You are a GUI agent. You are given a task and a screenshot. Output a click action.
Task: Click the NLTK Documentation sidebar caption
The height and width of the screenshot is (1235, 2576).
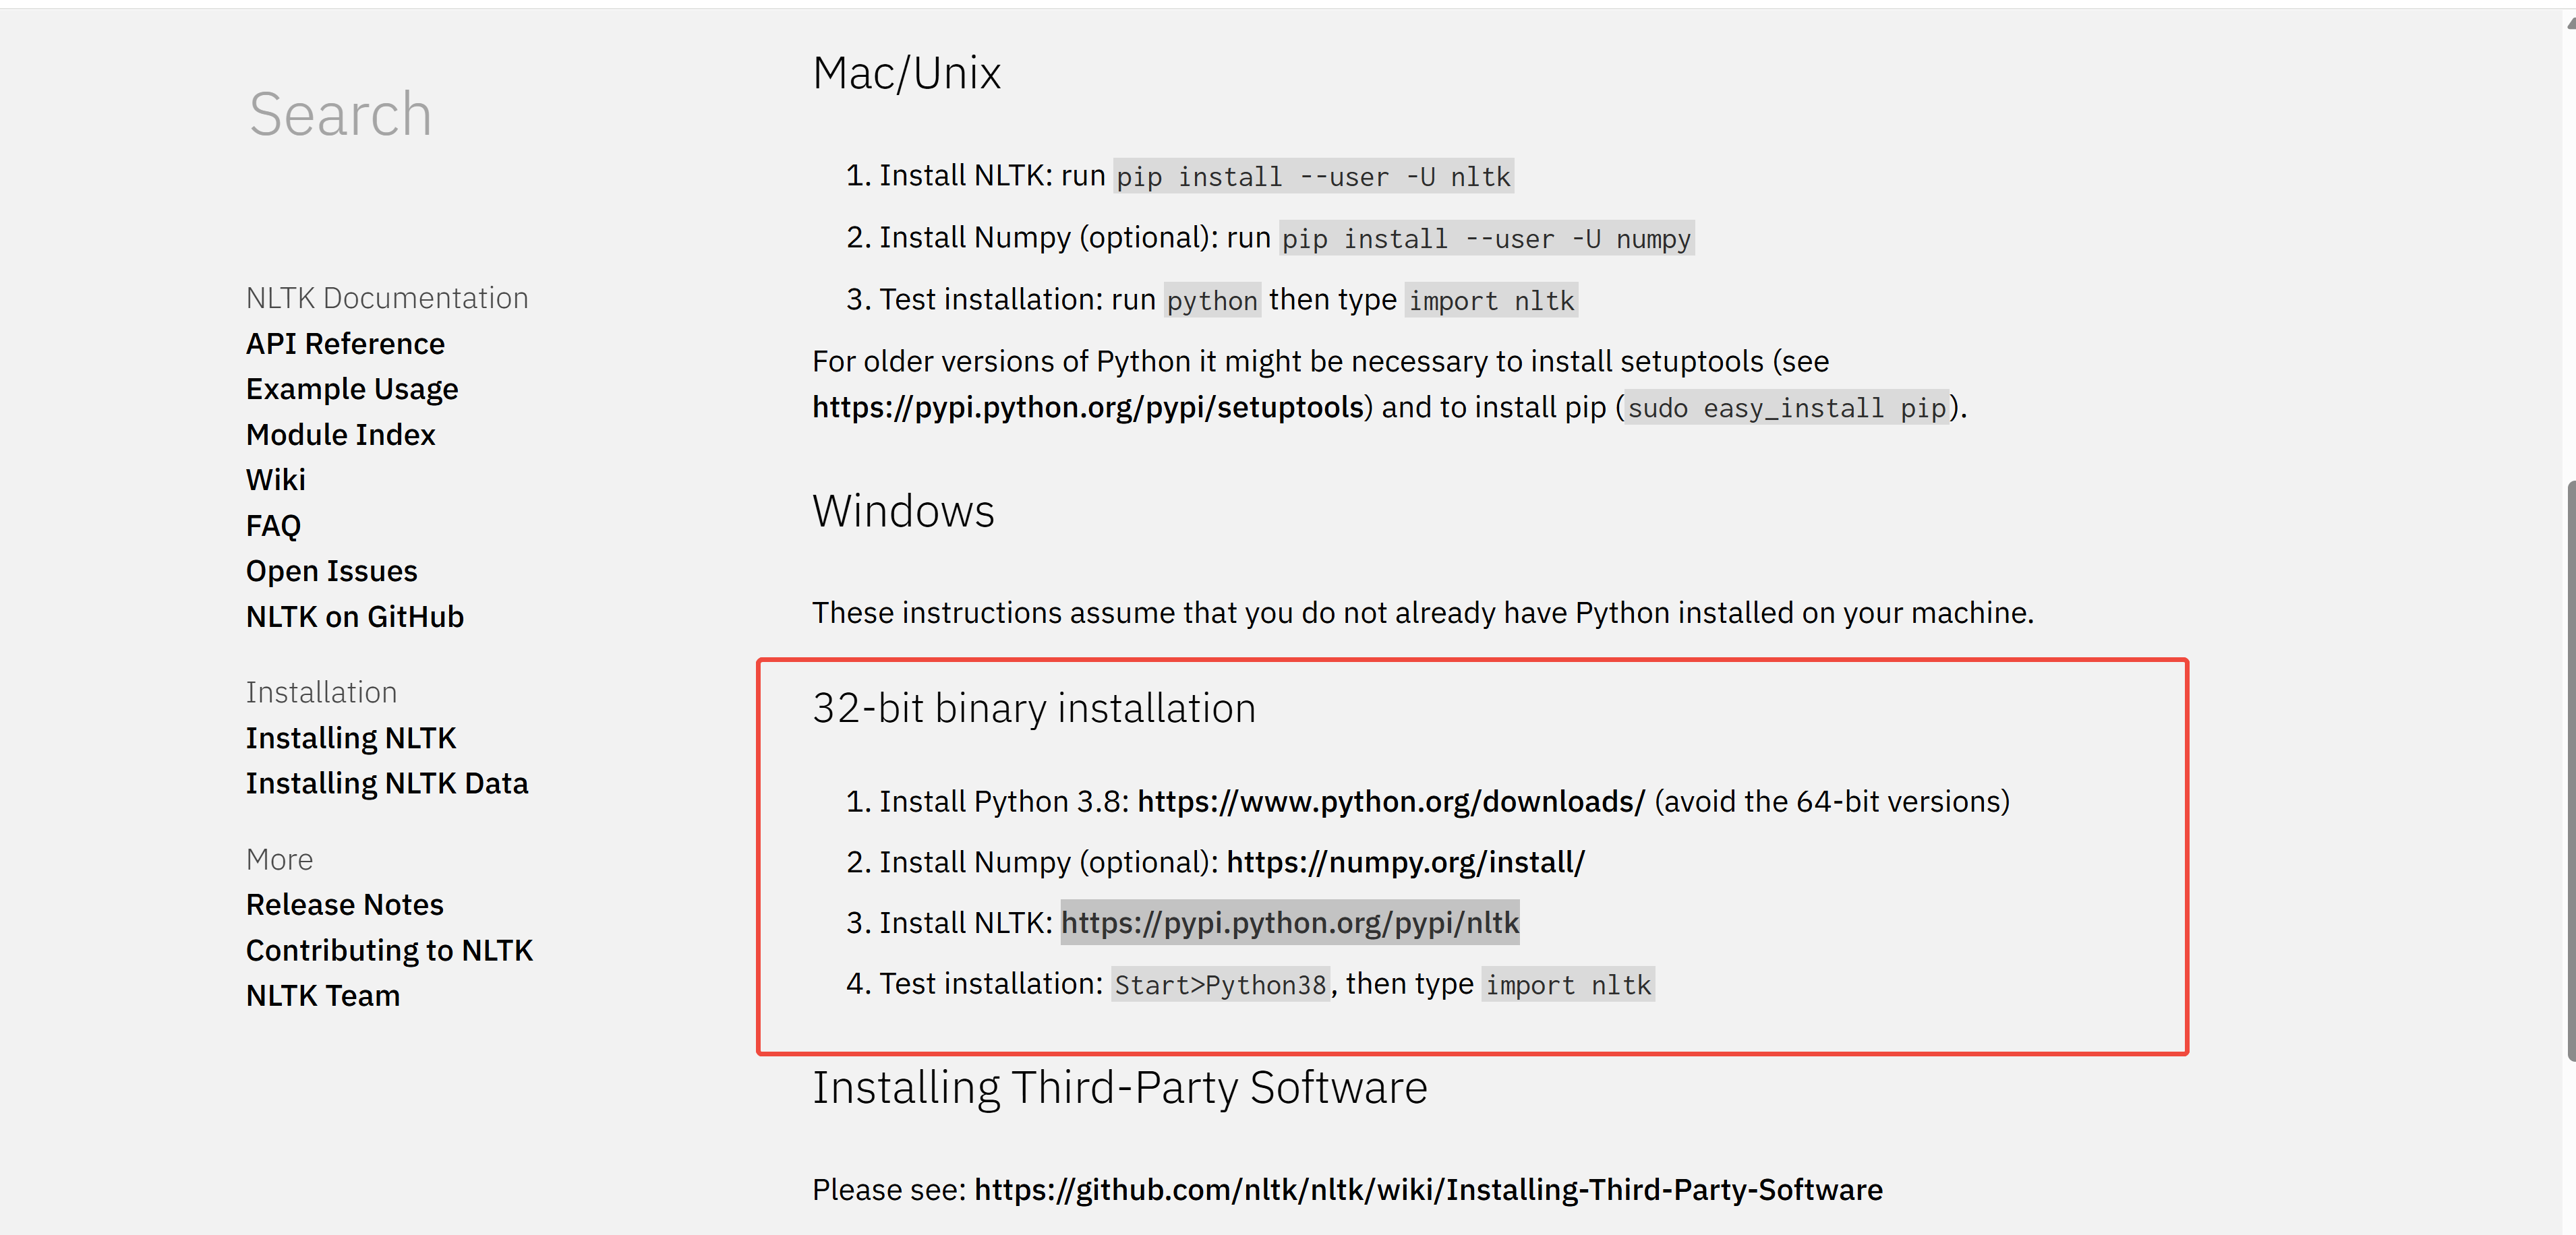(387, 298)
